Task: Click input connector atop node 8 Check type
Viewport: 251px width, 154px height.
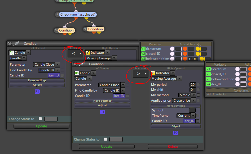Action: point(76,11)
